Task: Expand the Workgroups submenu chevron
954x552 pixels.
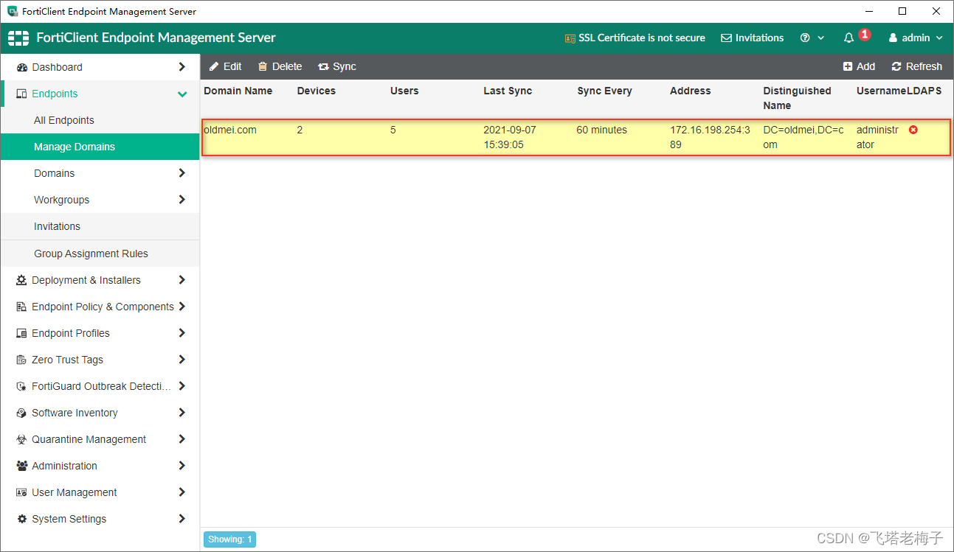Action: (182, 200)
